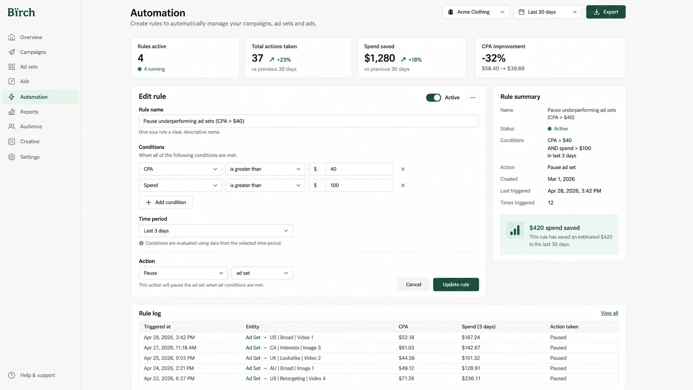Click the Spend value field containing 100
This screenshot has height=390, width=693.
pos(360,185)
